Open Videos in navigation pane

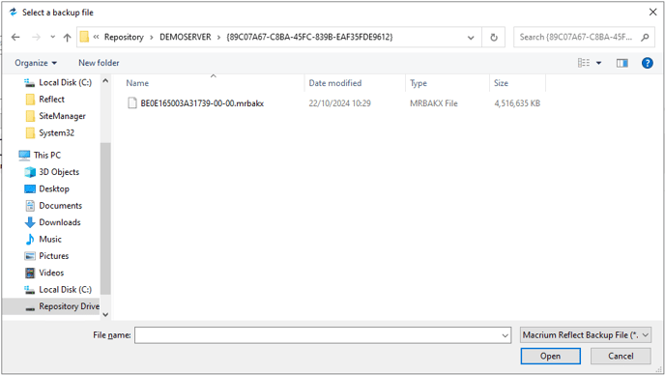(x=51, y=273)
